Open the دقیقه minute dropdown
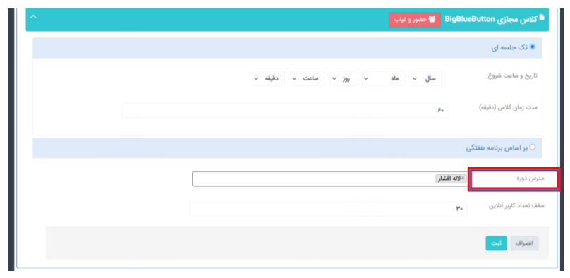Screen dimensions: 570x278 [268, 78]
